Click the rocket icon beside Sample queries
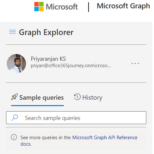The width and height of the screenshot is (154, 154). [14, 97]
